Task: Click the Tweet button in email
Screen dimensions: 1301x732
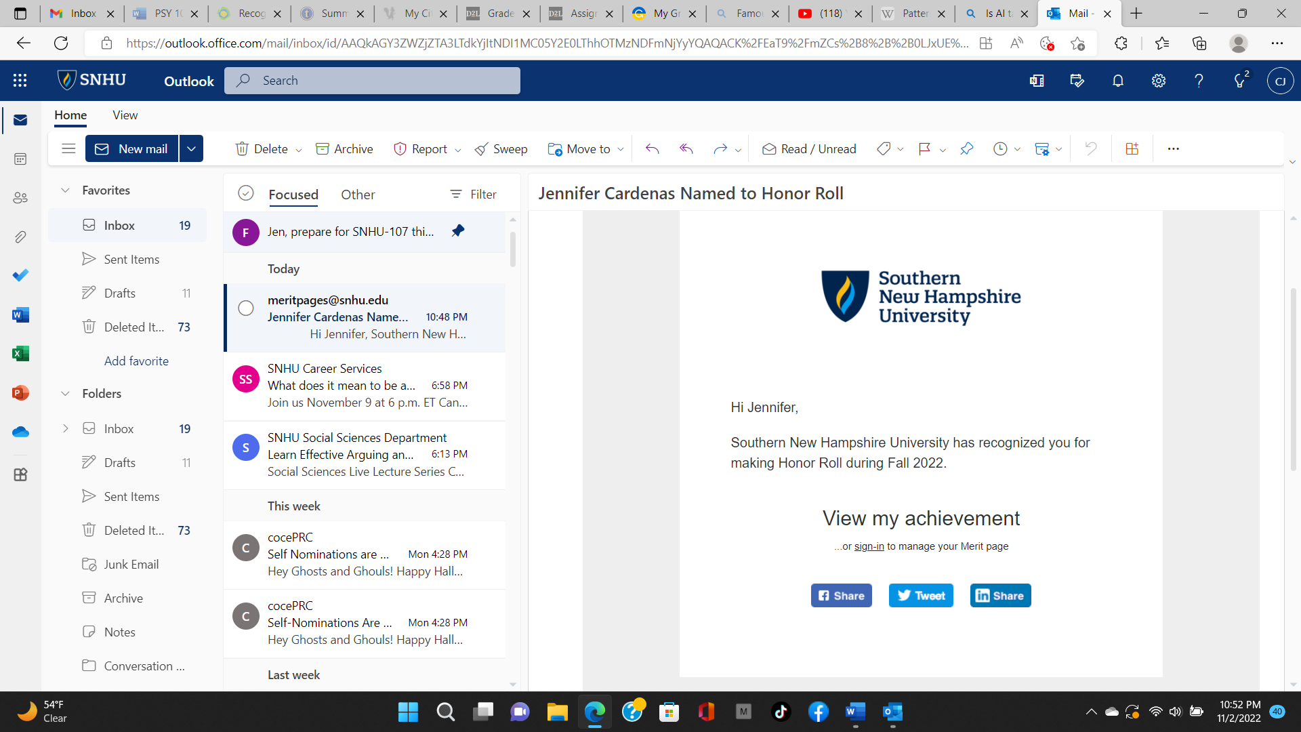Action: tap(921, 596)
